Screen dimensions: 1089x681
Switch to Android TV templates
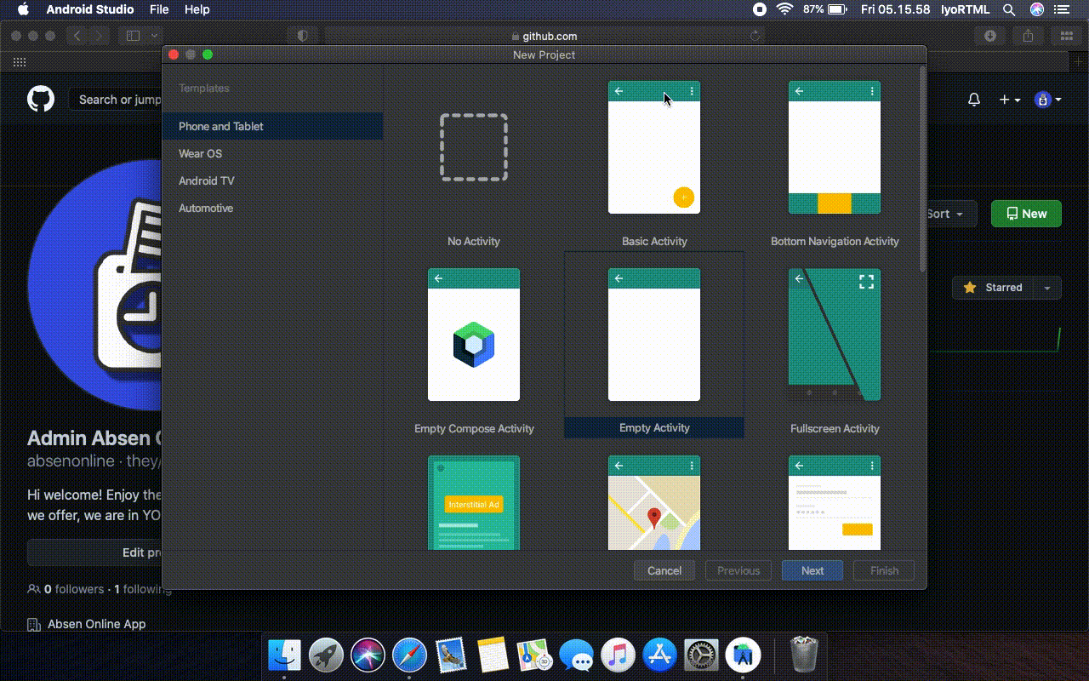coord(272,180)
